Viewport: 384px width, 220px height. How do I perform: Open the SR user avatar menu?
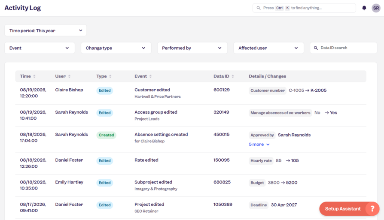376,8
